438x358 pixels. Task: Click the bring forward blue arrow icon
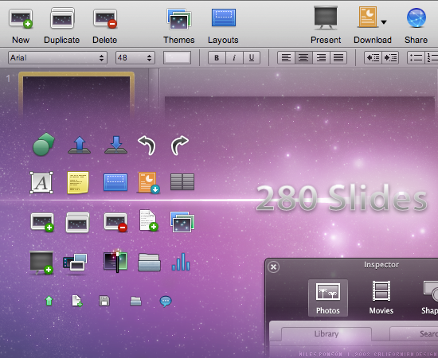tap(80, 145)
